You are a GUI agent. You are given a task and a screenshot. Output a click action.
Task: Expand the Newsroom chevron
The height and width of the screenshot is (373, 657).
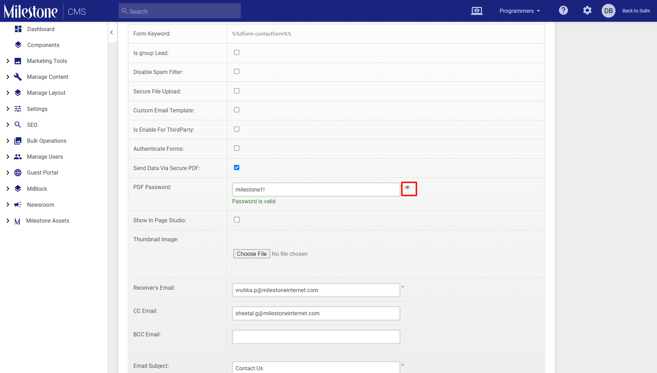coord(8,205)
